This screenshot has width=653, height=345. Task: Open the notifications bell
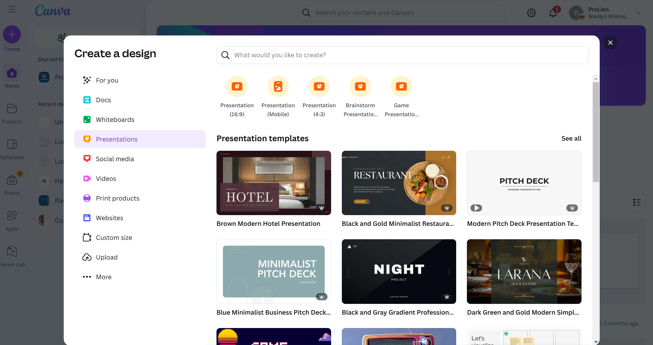[553, 13]
